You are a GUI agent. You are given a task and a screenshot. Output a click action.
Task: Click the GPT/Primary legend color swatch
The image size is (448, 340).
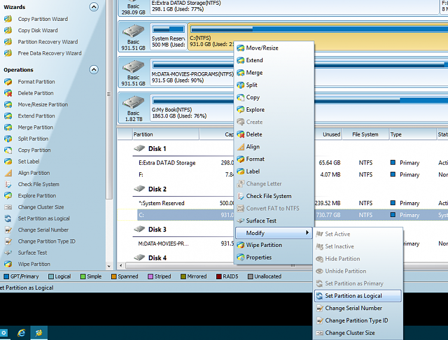tap(7, 276)
